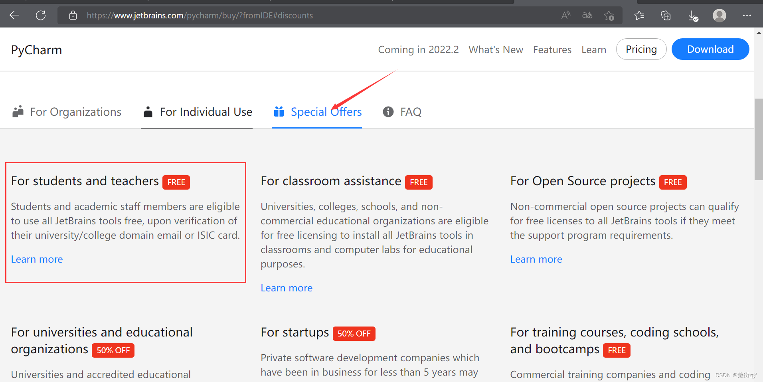
Task: Learn more about students and teachers
Action: pyautogui.click(x=37, y=259)
